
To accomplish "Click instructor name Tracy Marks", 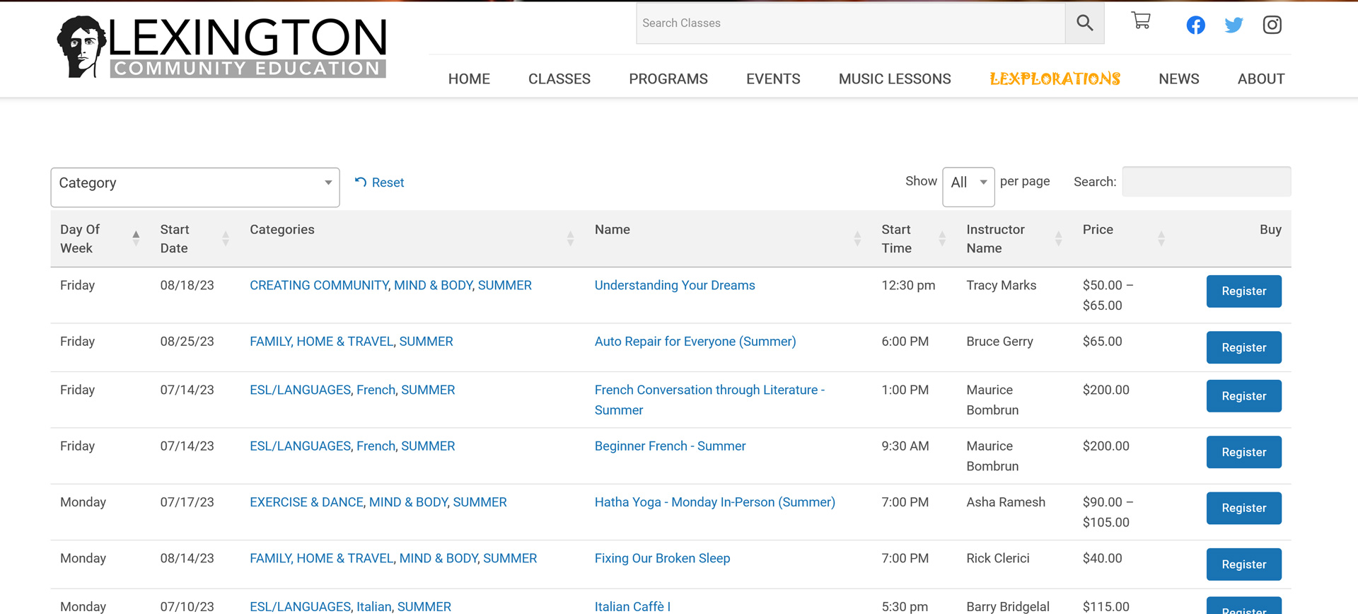I will pos(1001,285).
